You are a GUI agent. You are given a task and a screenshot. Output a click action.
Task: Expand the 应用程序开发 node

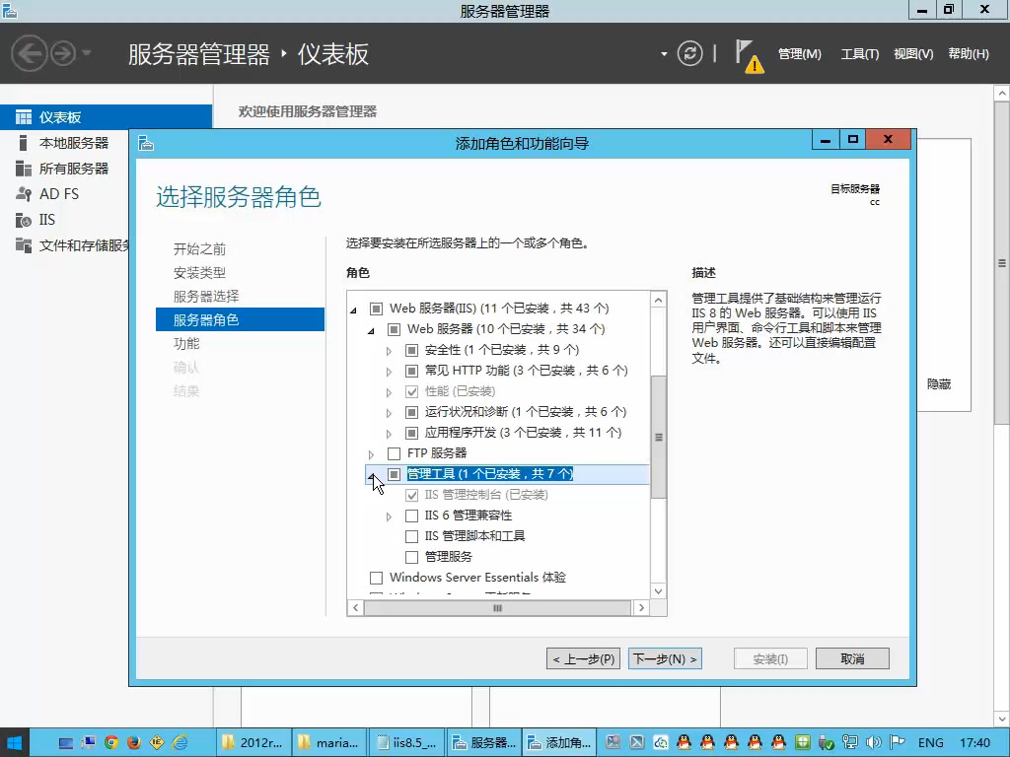389,434
